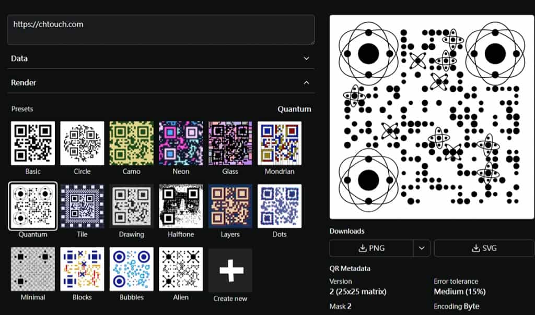Apply the Minimal preset
535x315 pixels.
33,269
